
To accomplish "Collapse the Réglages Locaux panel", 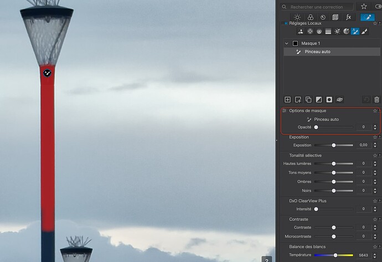I will 285,23.
